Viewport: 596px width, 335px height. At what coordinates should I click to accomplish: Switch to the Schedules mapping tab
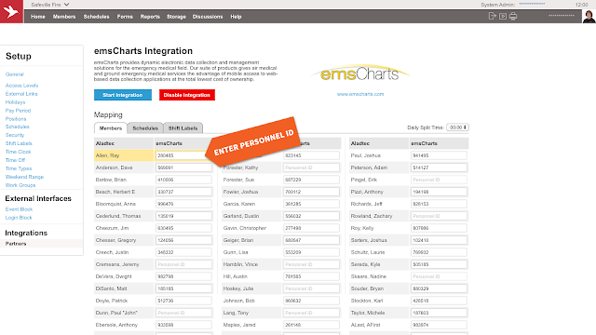point(145,128)
